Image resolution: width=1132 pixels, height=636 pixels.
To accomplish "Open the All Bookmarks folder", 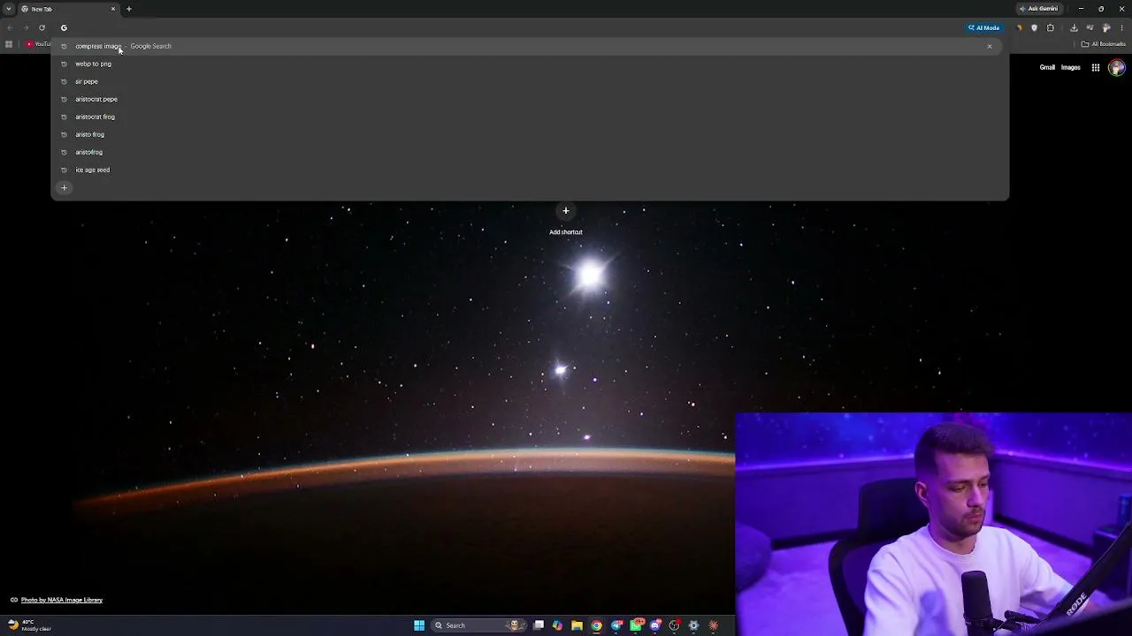I will 1104,44.
